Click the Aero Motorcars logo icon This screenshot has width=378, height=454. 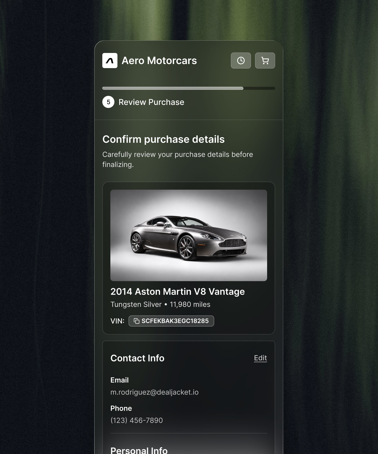(110, 61)
